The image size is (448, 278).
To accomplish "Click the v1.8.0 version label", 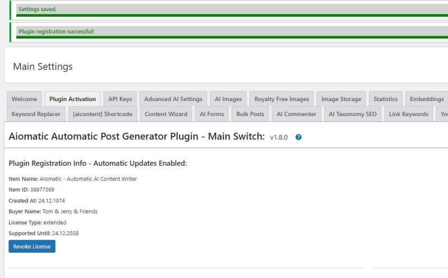I will pos(278,137).
